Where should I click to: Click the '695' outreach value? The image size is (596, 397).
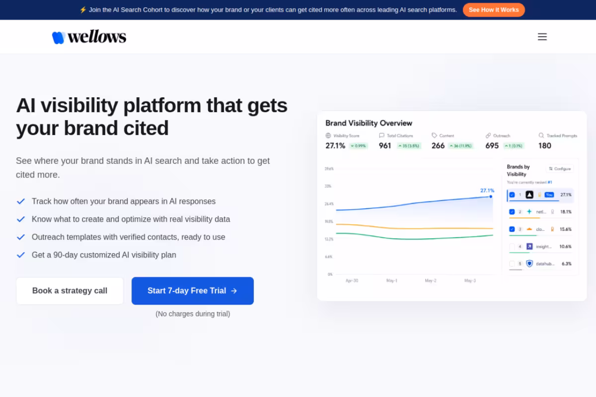492,146
